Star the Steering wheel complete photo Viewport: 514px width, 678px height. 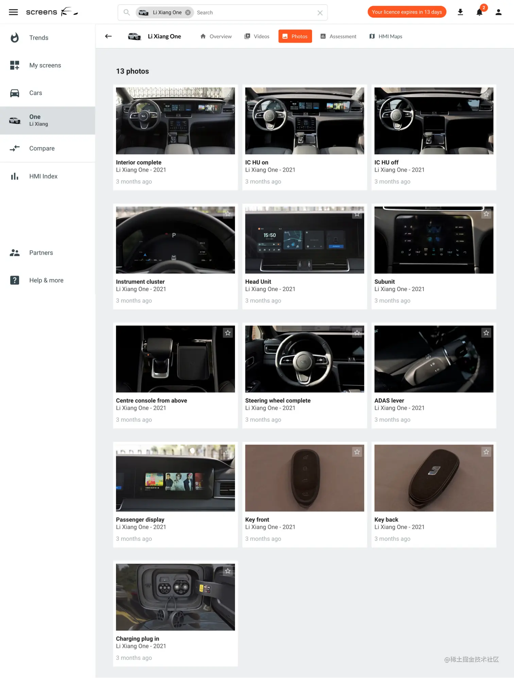[x=357, y=333]
